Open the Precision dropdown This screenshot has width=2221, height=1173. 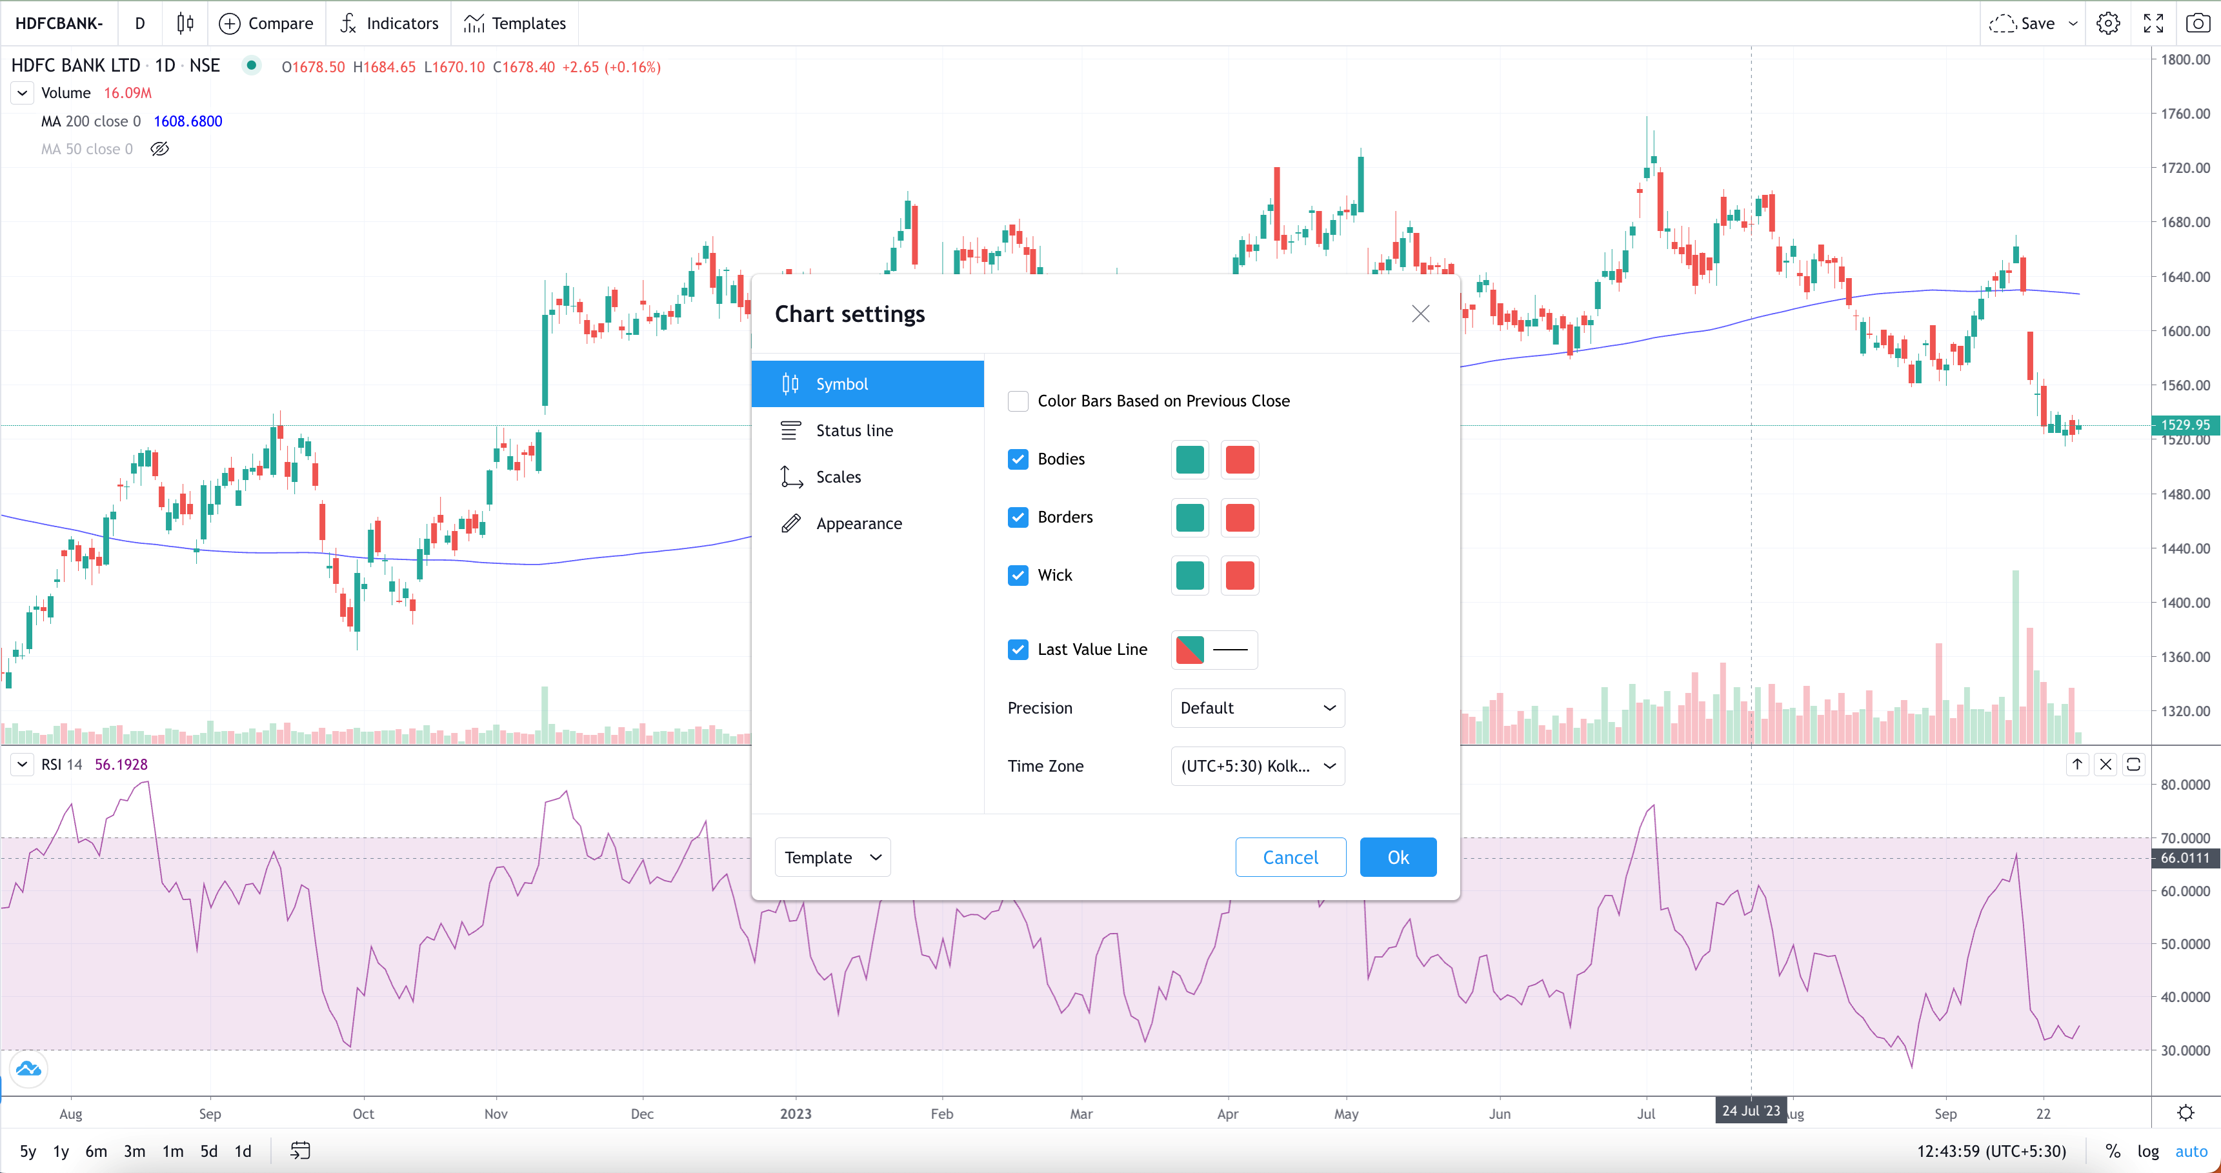(1257, 708)
